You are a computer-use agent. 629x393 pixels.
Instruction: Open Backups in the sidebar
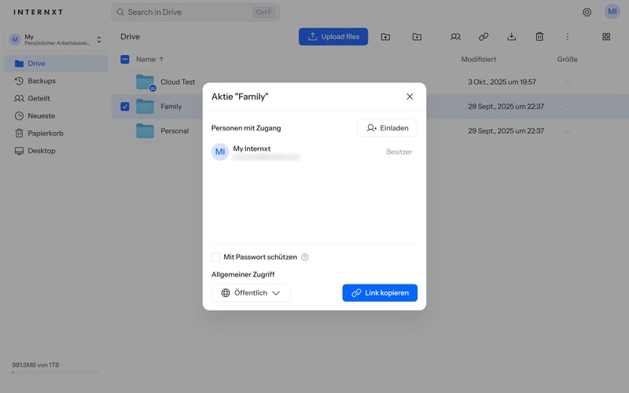[56, 81]
